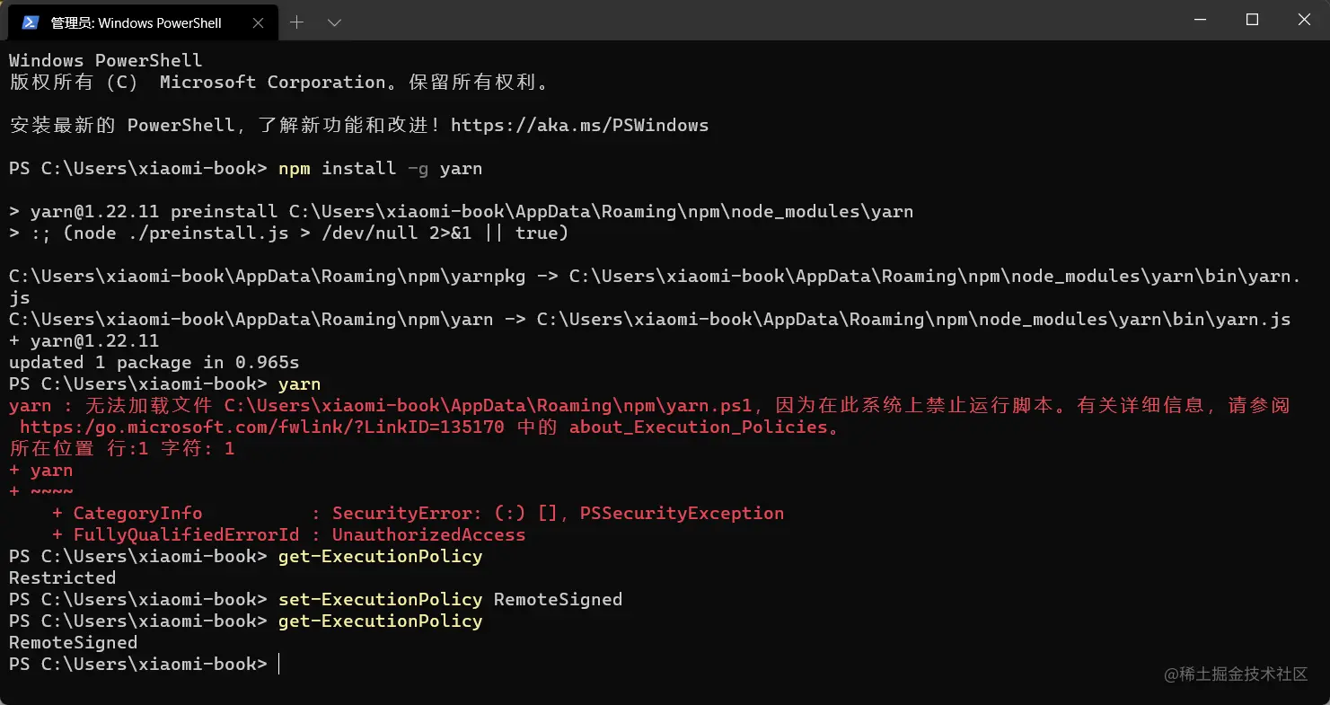Click the + yarn@1.22.11 output line
Viewport: 1330px width, 705px height.
pyautogui.click(x=84, y=341)
